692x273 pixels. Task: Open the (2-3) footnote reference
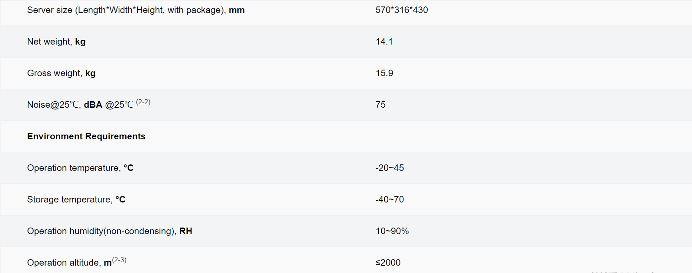(119, 260)
